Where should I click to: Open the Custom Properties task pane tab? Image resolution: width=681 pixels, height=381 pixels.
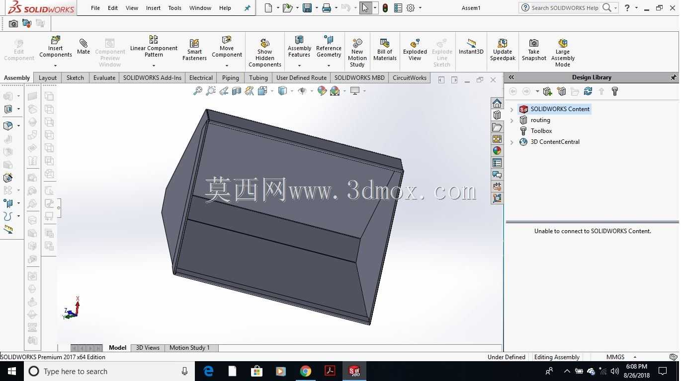pyautogui.click(x=497, y=163)
